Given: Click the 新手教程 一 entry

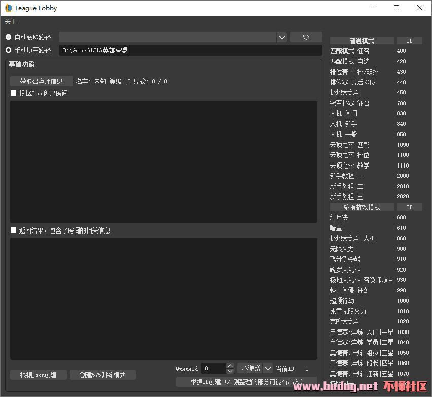Looking at the screenshot, I should [347, 176].
